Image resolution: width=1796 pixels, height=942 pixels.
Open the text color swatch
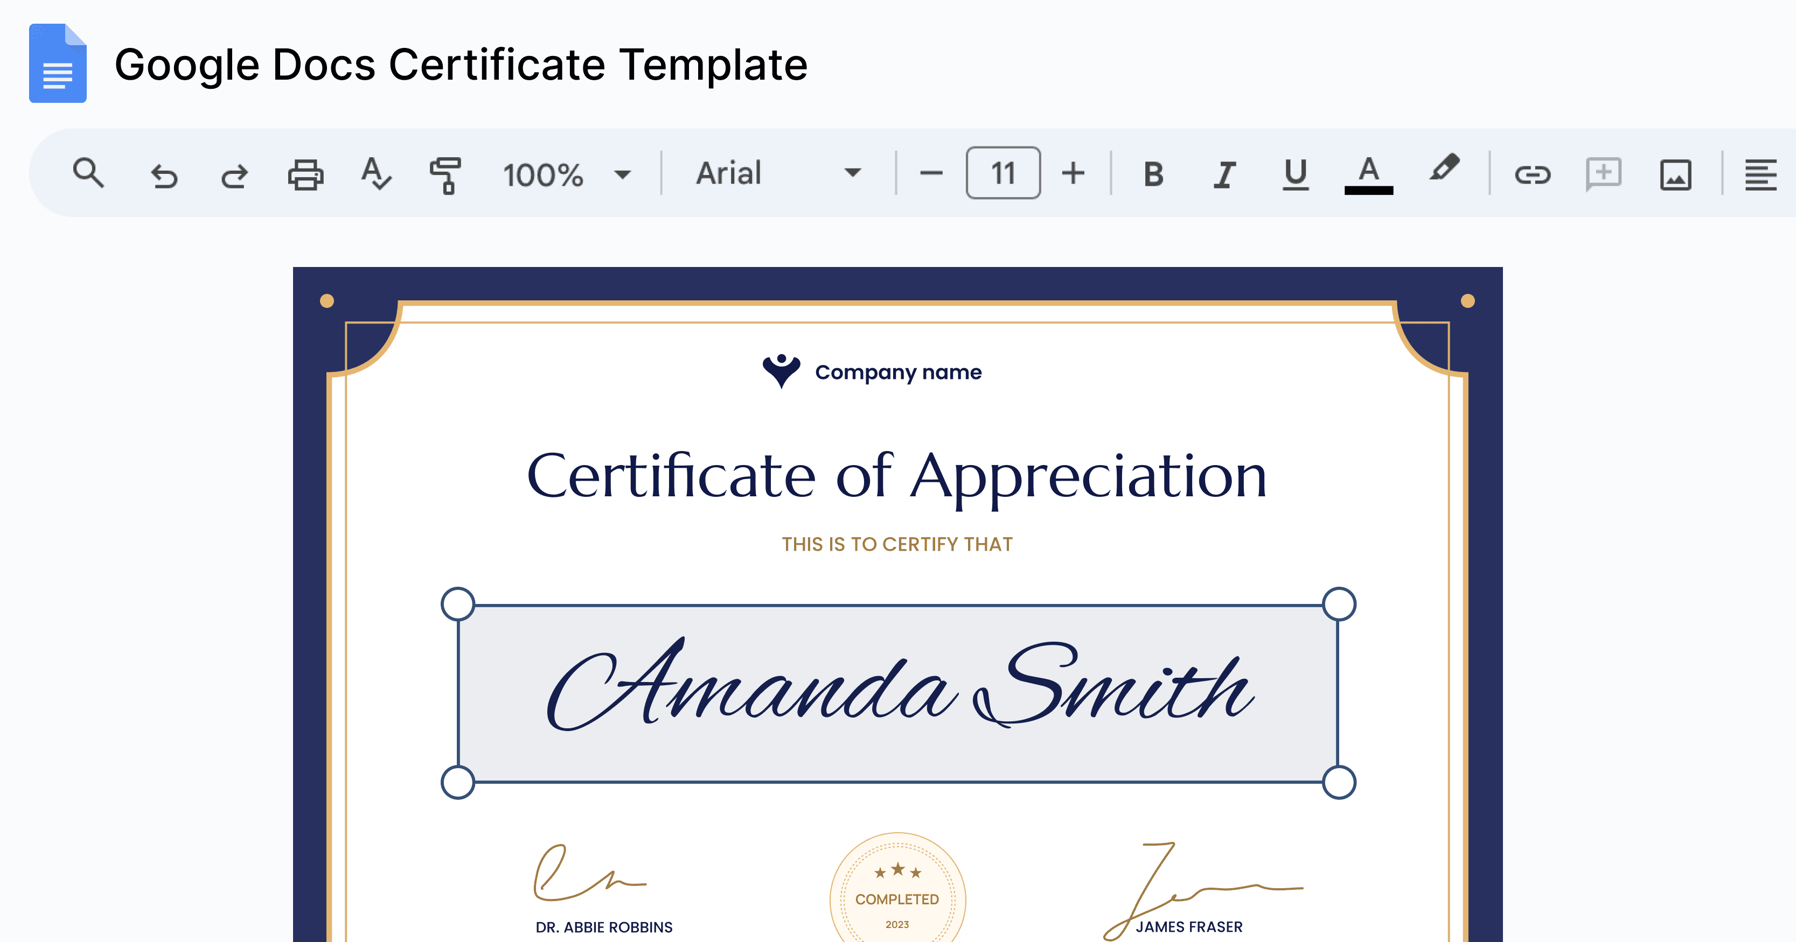point(1368,173)
